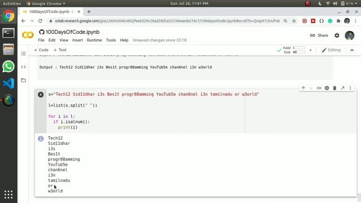Click the Colab CO logo
Screen dimensions: 361x203
pyautogui.click(x=28, y=35)
